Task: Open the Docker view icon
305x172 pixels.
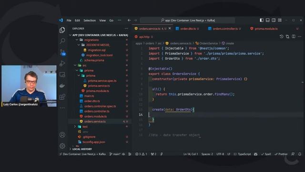Action: click(x=62, y=86)
